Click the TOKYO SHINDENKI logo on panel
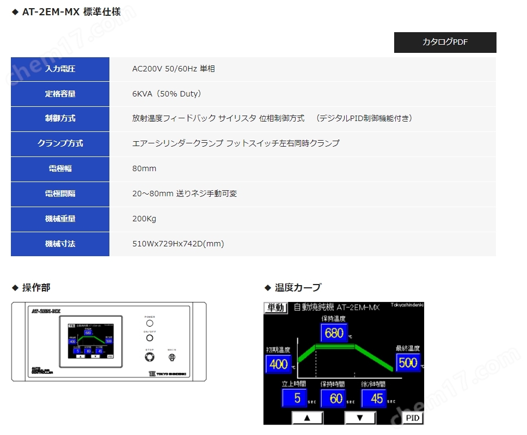Viewport: 527px width, 435px height. pos(167,374)
